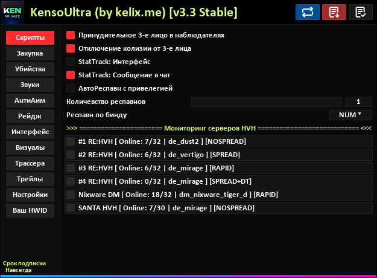Toggle third person collision disabling checkbox
Screen dimensions: 377x278
[x=71, y=48]
